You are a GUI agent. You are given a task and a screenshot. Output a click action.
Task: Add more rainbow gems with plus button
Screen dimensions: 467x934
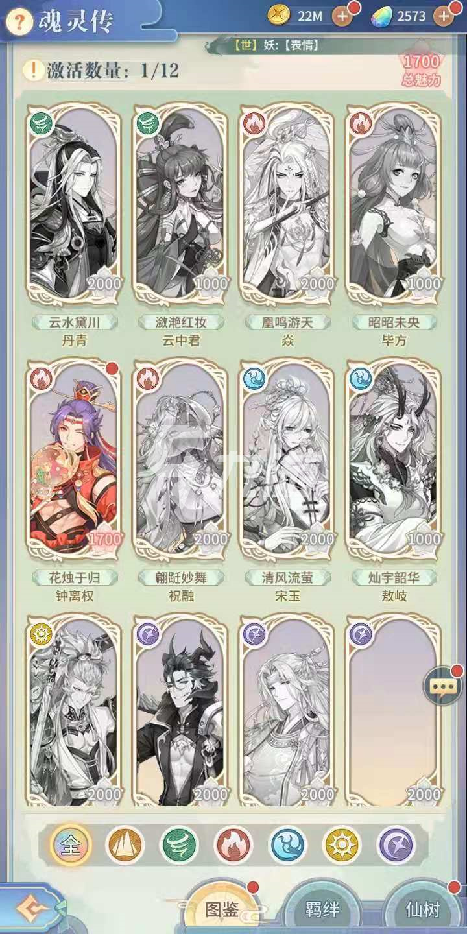point(444,16)
